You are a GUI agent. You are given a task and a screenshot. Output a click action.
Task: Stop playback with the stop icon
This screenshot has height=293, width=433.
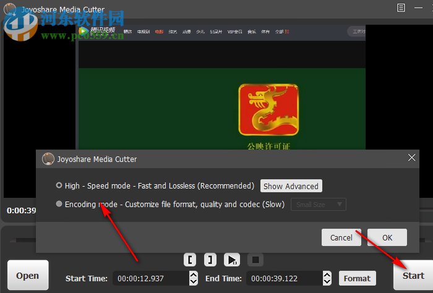pyautogui.click(x=255, y=260)
